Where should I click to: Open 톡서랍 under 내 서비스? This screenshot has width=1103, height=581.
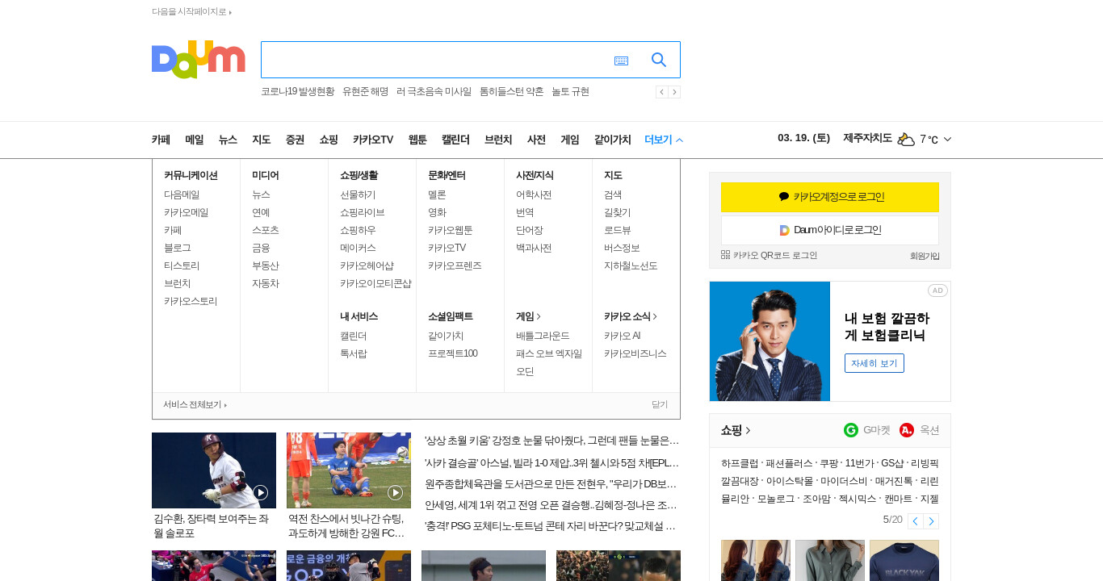[x=354, y=353]
